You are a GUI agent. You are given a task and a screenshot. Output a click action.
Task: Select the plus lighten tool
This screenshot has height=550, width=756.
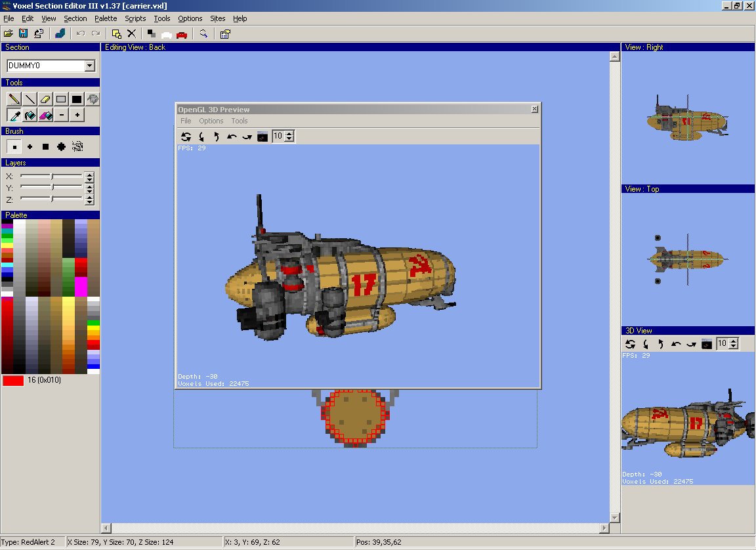point(77,115)
